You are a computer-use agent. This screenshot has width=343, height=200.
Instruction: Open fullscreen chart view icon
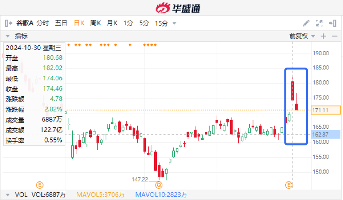(319, 23)
